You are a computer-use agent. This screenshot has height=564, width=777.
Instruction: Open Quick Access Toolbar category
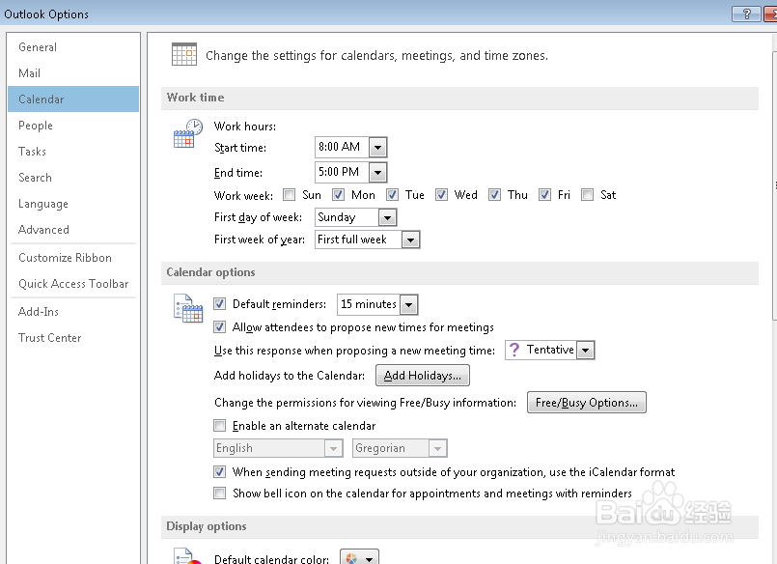pos(73,284)
